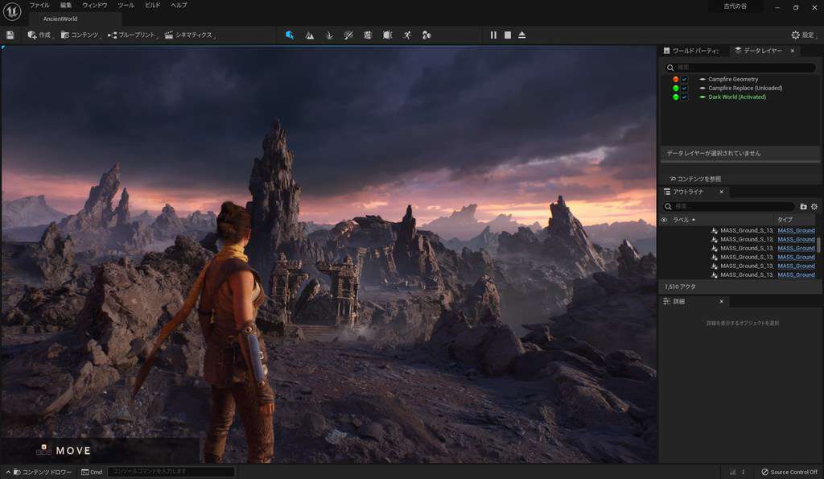Save the level with the floppy disk icon
This screenshot has height=479, width=824.
[x=10, y=35]
